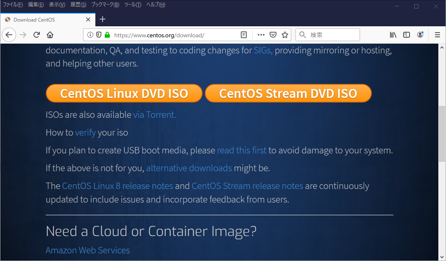The height and width of the screenshot is (261, 446).
Task: Click the Need a Cloud or Container Image? heading
Action: coord(151,231)
